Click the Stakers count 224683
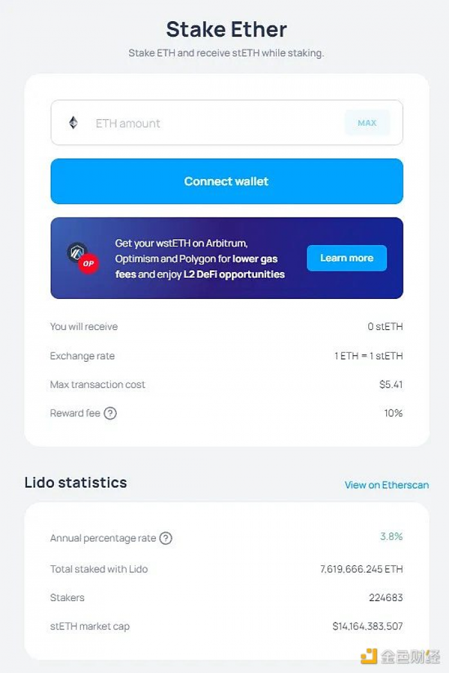Screen dimensions: 449x673 click(x=386, y=597)
